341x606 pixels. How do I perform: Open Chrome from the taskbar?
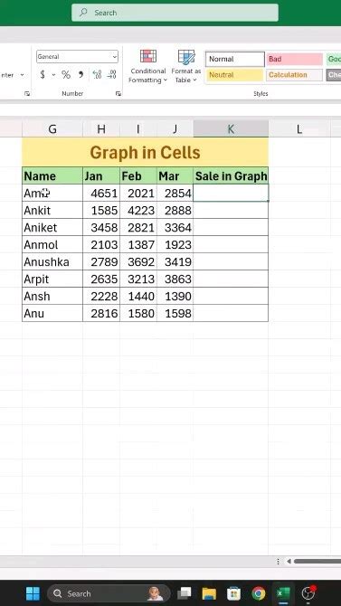coord(259,593)
